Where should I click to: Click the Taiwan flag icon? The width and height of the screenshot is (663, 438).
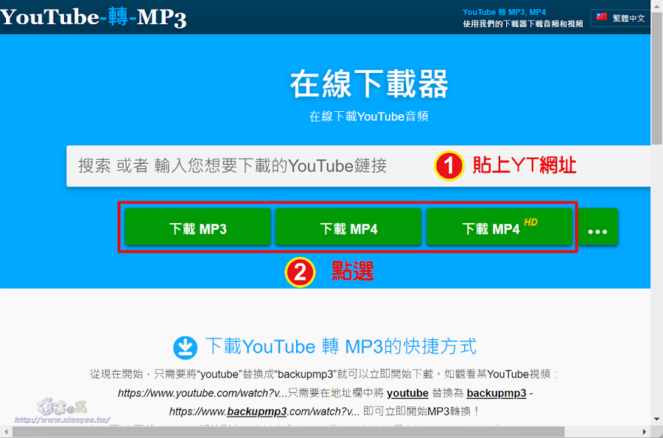coord(601,17)
